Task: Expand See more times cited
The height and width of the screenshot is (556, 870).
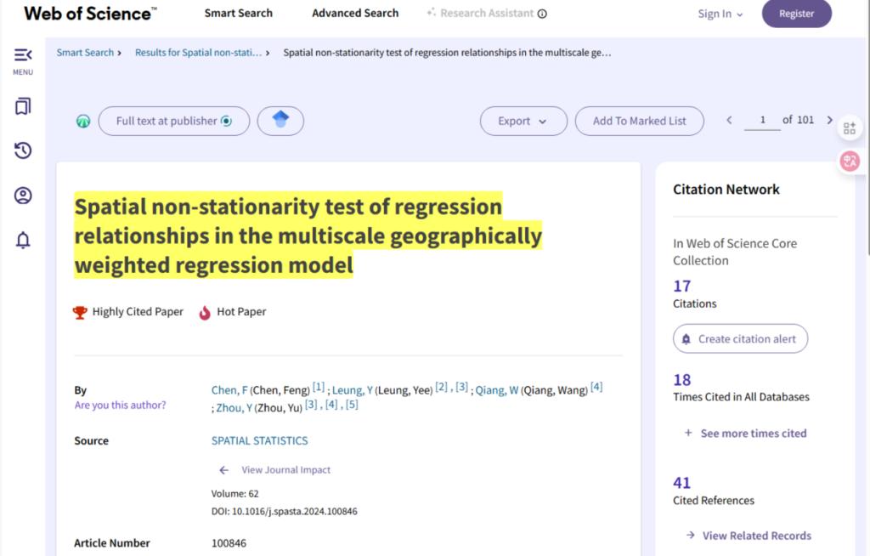Action: click(744, 434)
